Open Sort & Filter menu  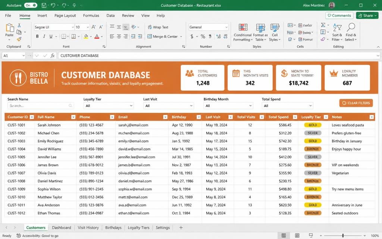(337, 32)
